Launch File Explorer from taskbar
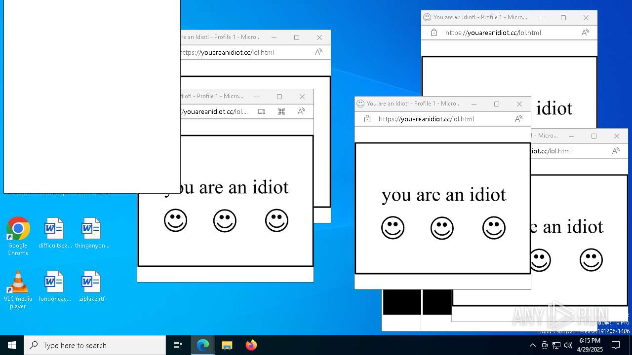The image size is (632, 355). coord(227,345)
